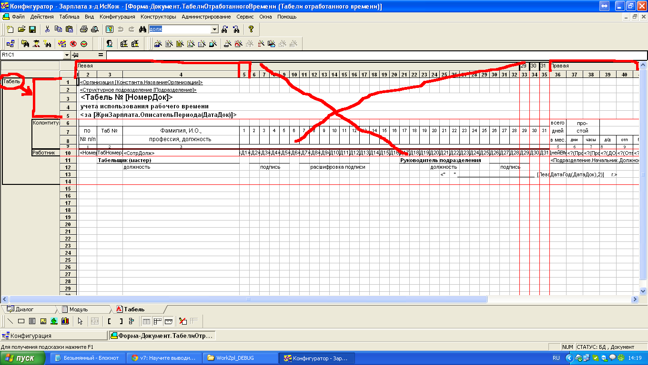
Task: Click the left bracket icon in bottom toolbar
Action: [x=110, y=321]
